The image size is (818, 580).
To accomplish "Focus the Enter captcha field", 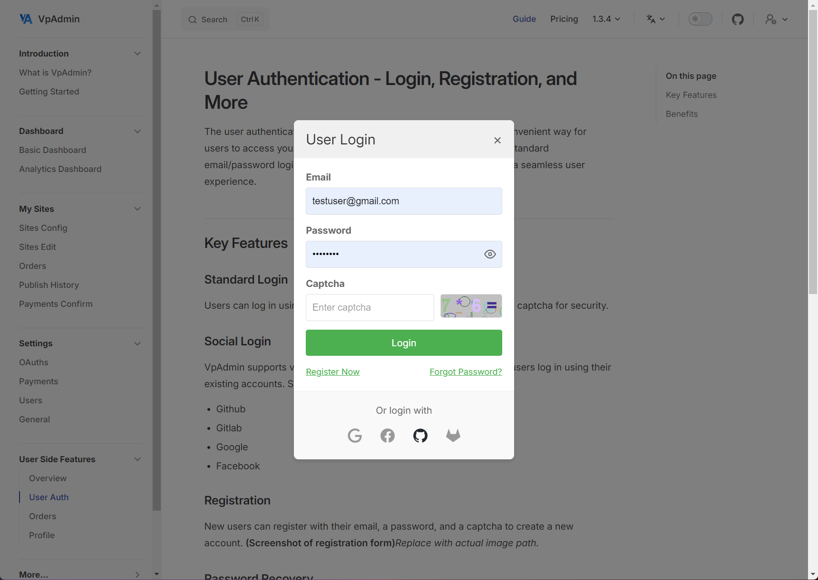I will coord(370,308).
